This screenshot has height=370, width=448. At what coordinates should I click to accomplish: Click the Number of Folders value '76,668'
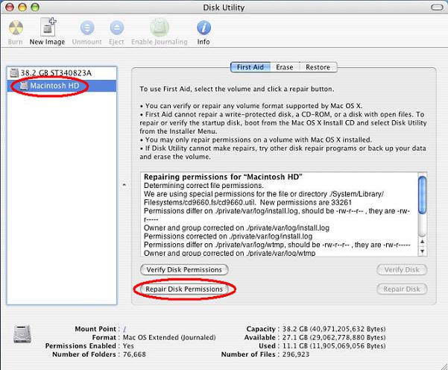point(134,354)
